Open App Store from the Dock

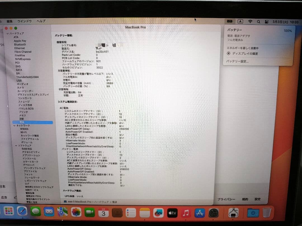(200, 213)
